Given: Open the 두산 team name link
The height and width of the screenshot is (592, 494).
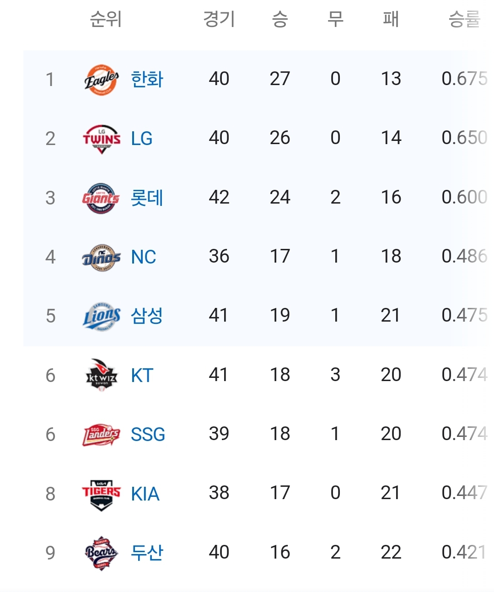Looking at the screenshot, I should [x=147, y=553].
